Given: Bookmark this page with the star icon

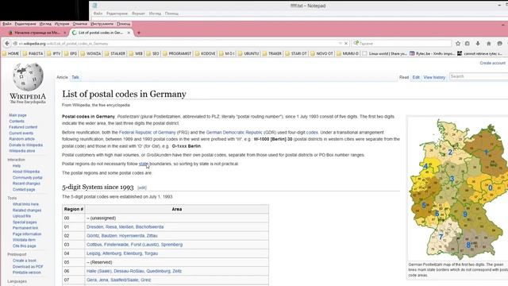Looking at the screenshot, I should 458,43.
